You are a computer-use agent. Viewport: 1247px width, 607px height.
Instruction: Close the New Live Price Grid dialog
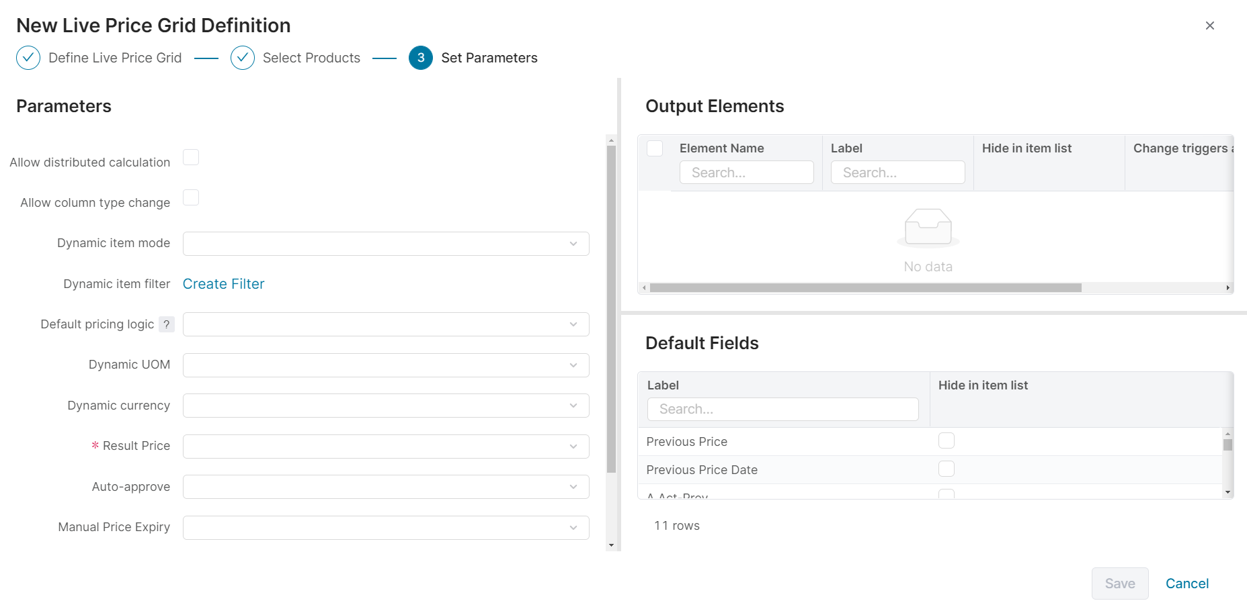click(x=1209, y=26)
